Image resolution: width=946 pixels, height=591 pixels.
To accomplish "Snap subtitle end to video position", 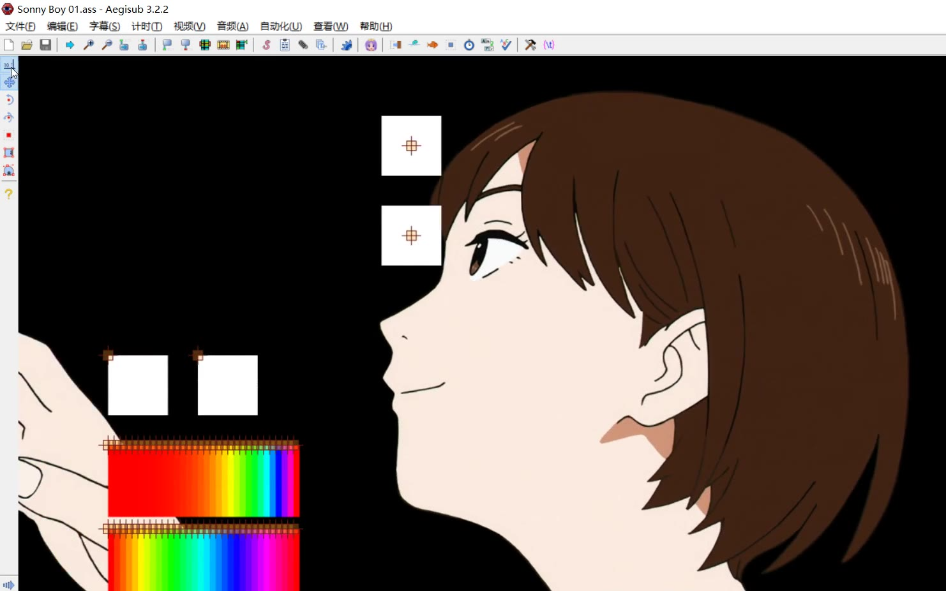I will [186, 45].
